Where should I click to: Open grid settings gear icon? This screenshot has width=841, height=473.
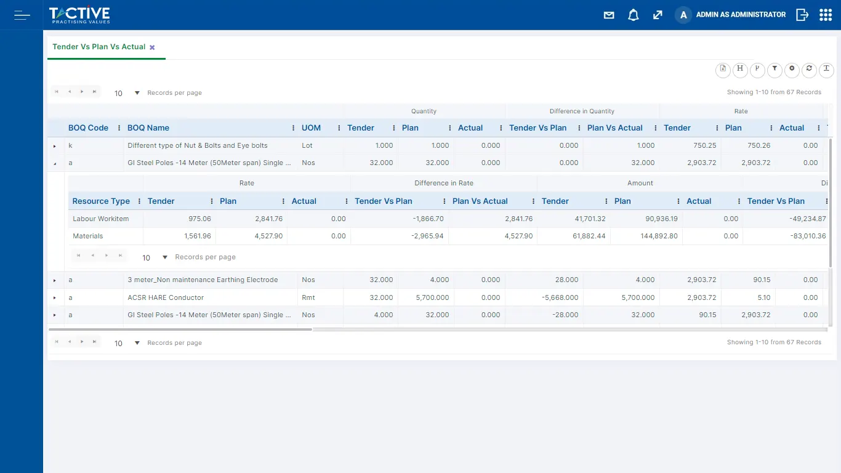pyautogui.click(x=792, y=70)
